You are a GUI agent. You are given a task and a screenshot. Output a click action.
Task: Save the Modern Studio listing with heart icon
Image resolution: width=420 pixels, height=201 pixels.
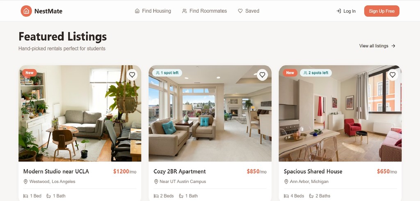132,75
